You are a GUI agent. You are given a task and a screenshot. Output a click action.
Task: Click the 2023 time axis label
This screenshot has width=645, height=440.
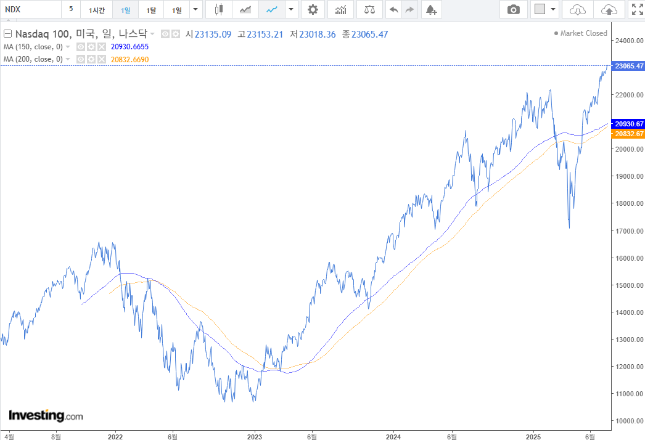tap(254, 436)
